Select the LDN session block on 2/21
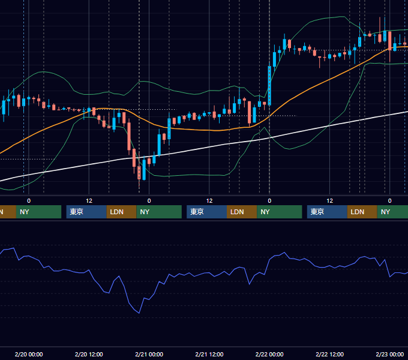This screenshot has height=360, width=408. coord(242,212)
